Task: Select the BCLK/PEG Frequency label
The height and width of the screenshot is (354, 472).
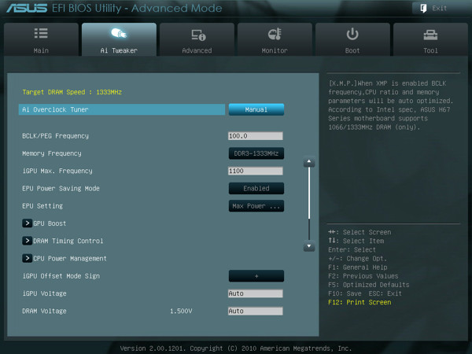Action: [x=55, y=136]
